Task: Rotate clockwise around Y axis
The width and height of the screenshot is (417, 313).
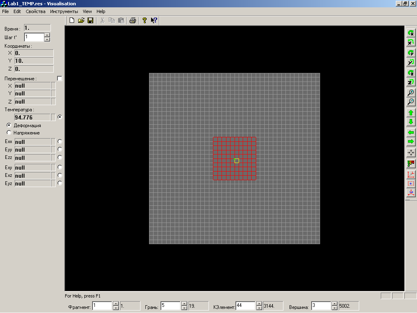Action: click(x=411, y=53)
